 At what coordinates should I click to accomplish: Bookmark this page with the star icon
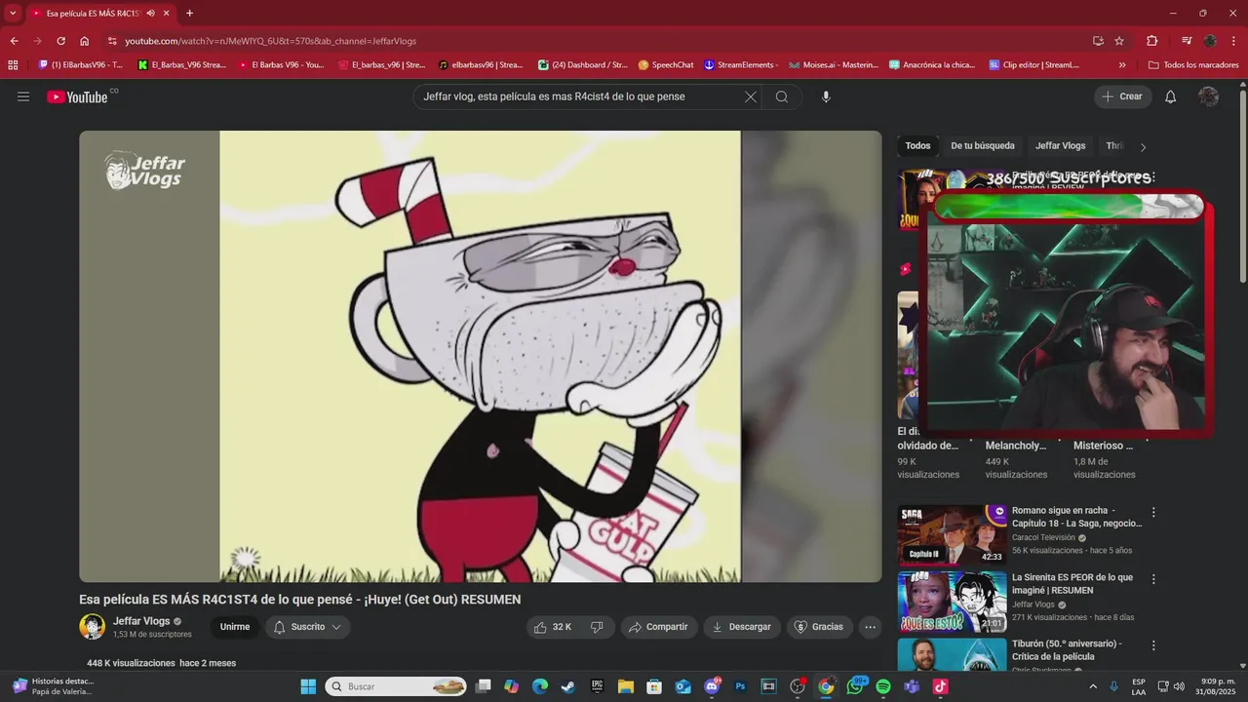pos(1119,41)
